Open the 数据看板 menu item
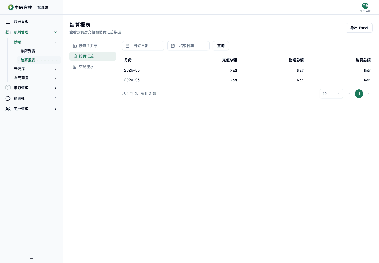Viewport: 379px width, 263px height. tap(32, 22)
